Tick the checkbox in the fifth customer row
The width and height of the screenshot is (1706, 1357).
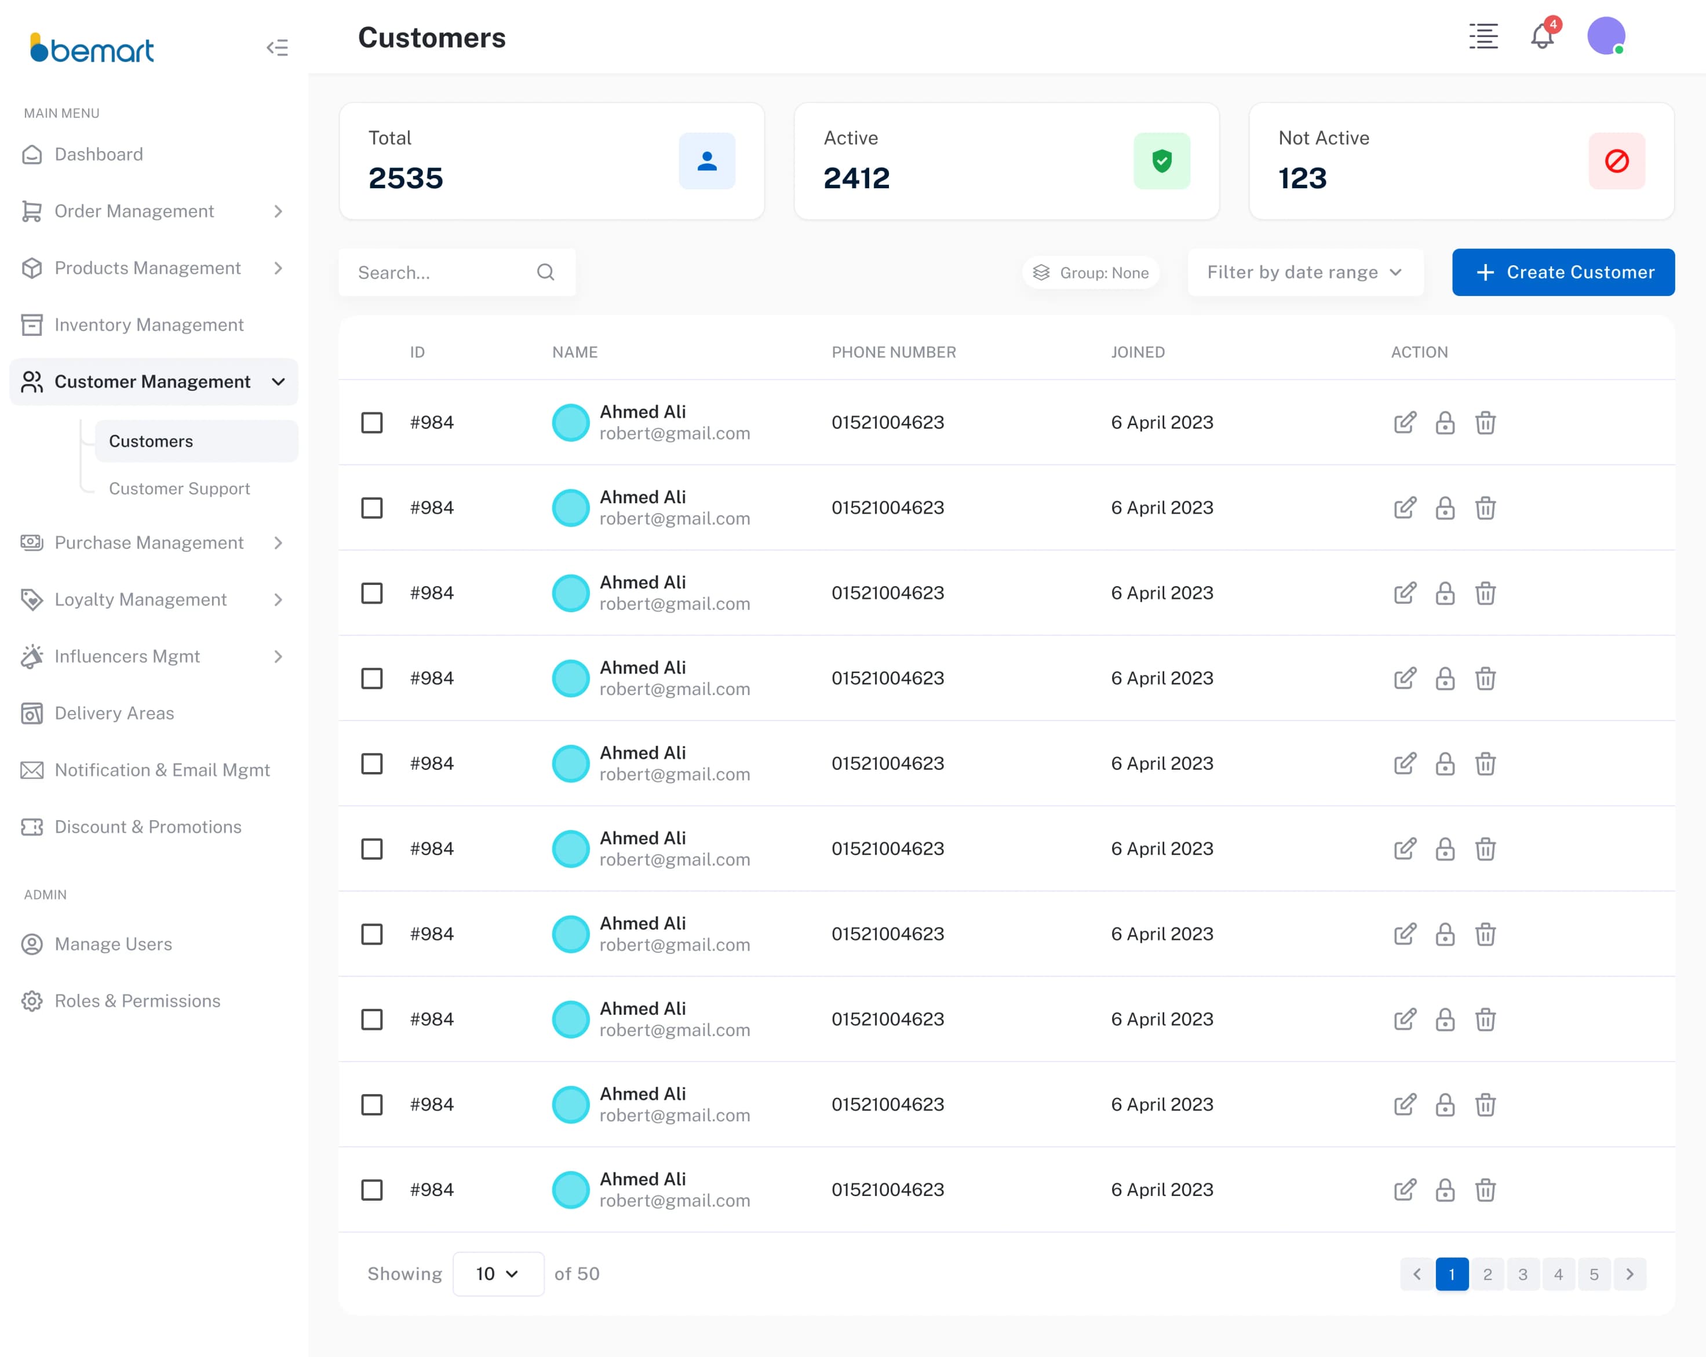[372, 764]
